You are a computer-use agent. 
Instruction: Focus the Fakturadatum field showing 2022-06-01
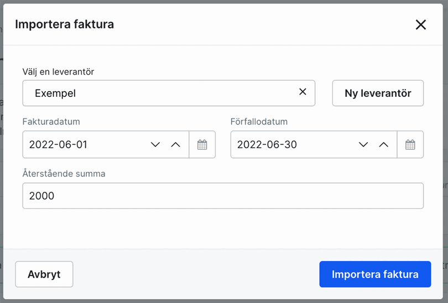[83, 145]
